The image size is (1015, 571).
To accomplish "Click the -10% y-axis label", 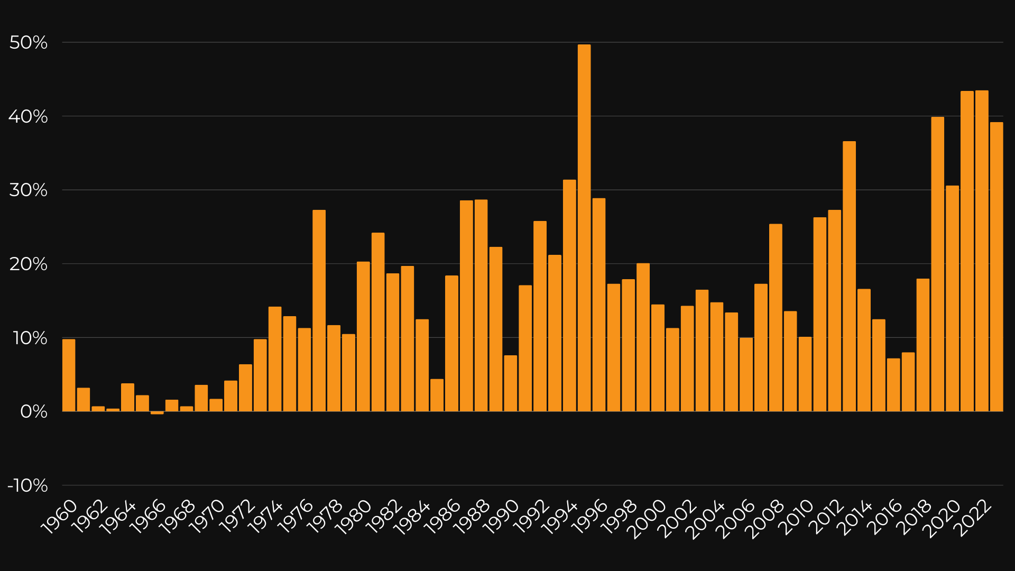I will 27,485.
